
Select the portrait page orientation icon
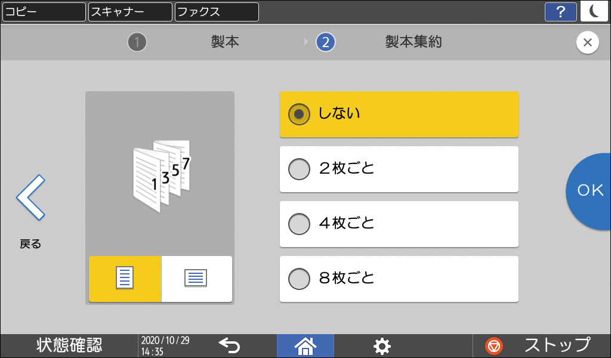point(124,279)
